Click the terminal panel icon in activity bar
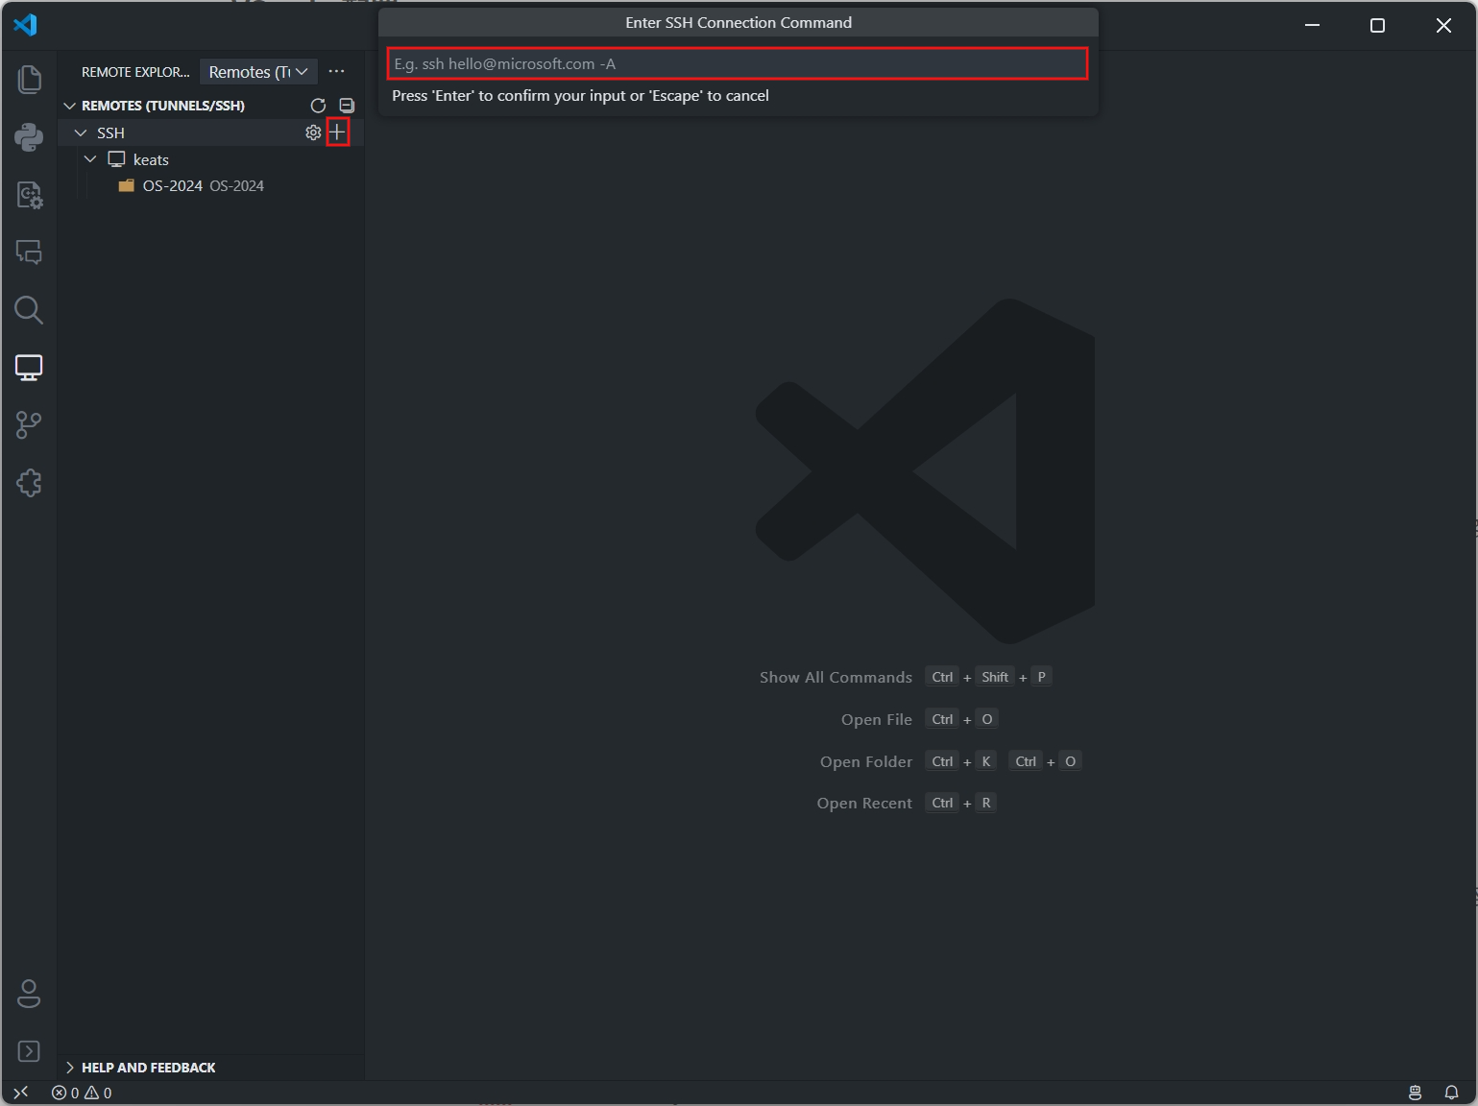Image resolution: width=1478 pixels, height=1106 pixels. (29, 1051)
